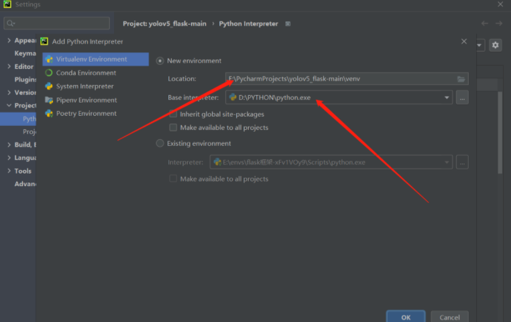Viewport: 511px width, 322px height.
Task: Expand the Version Control settings node
Action: [9, 92]
